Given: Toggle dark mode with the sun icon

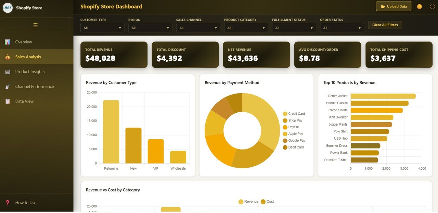Looking at the screenshot, I should [x=420, y=6].
